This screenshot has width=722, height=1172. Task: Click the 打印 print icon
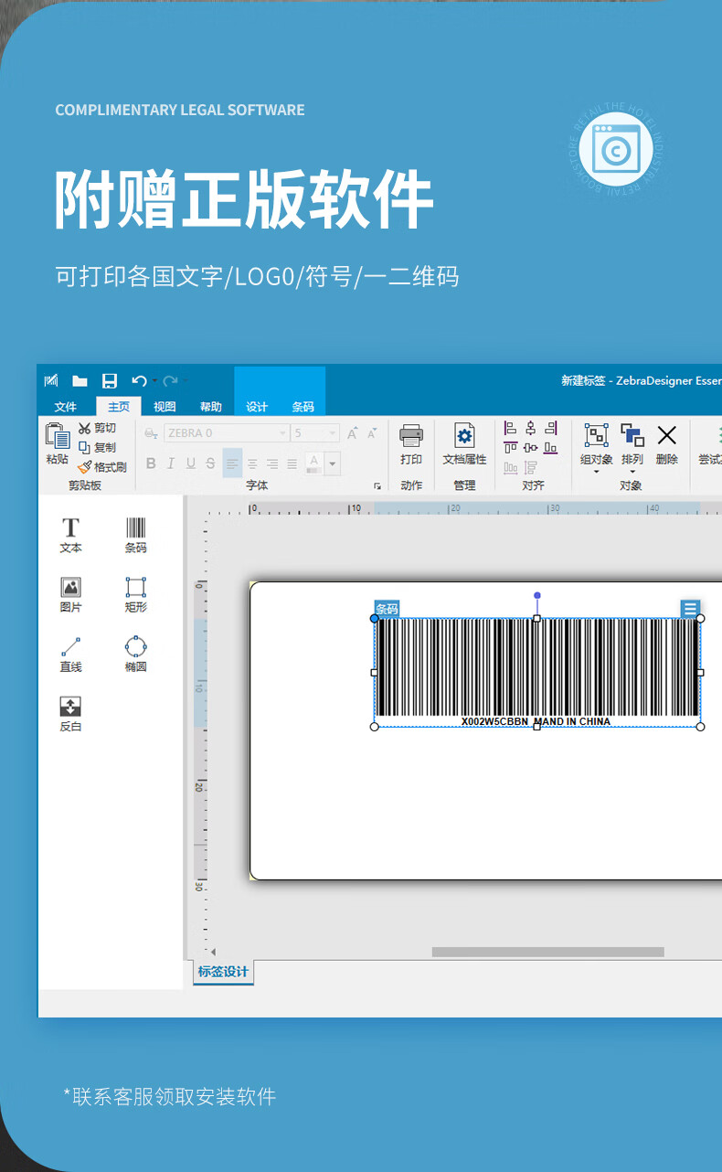[411, 443]
